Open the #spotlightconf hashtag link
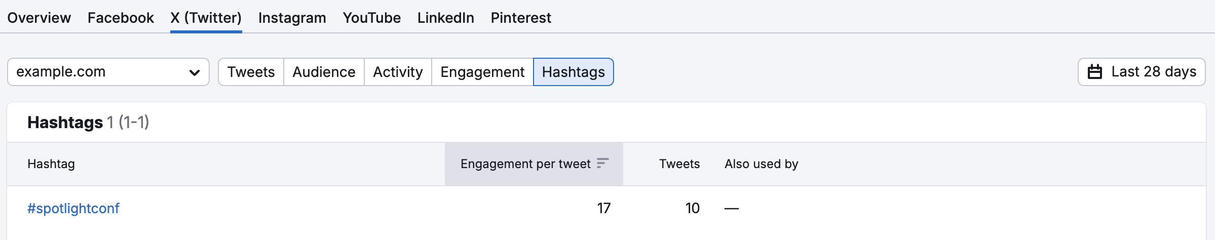Image resolution: width=1215 pixels, height=240 pixels. pyautogui.click(x=73, y=208)
